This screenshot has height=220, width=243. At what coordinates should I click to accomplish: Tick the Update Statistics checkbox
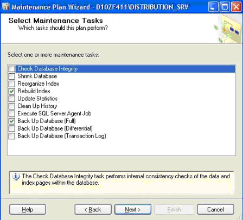click(x=12, y=99)
